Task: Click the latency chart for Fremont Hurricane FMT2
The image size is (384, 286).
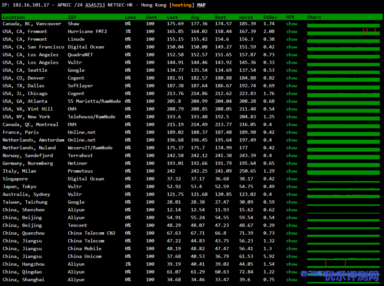Action: (x=343, y=32)
